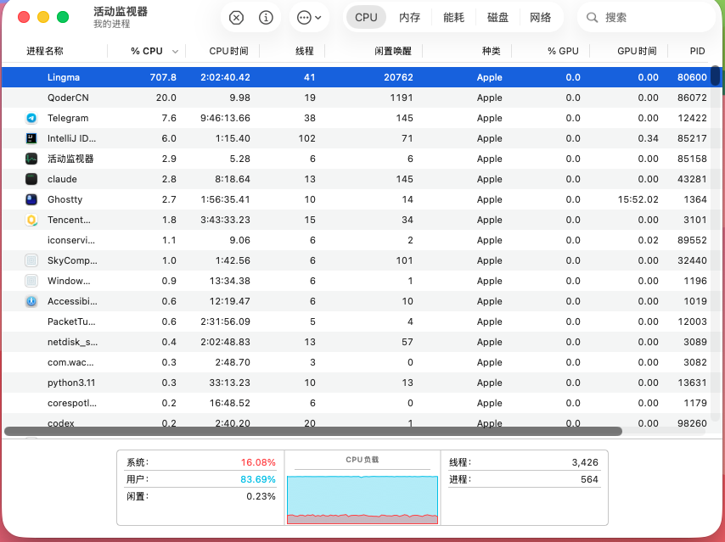
Task: Click the Window... process icon
Action: coord(31,281)
